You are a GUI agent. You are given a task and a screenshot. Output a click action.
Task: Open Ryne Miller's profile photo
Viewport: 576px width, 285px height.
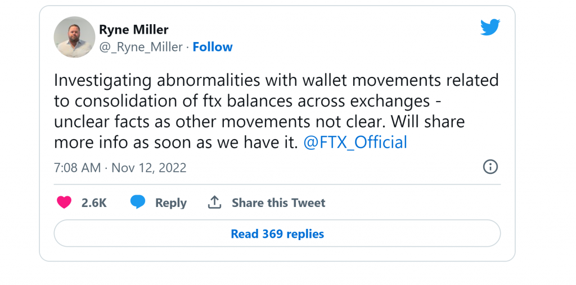74,37
